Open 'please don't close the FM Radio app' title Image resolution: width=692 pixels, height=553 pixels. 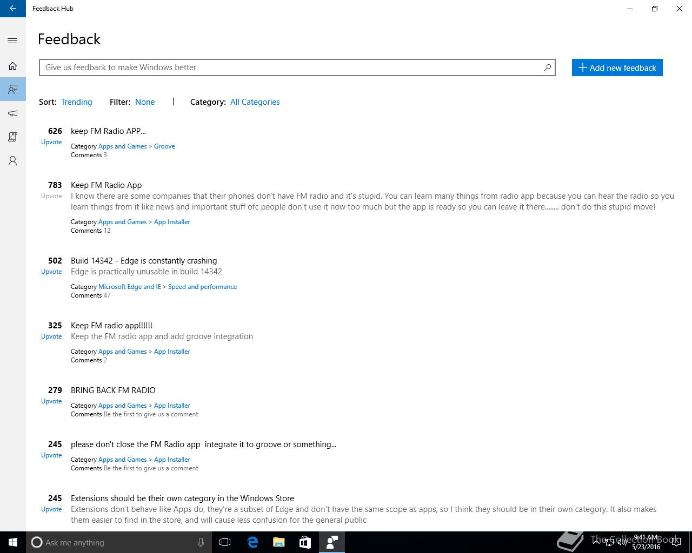tap(203, 444)
